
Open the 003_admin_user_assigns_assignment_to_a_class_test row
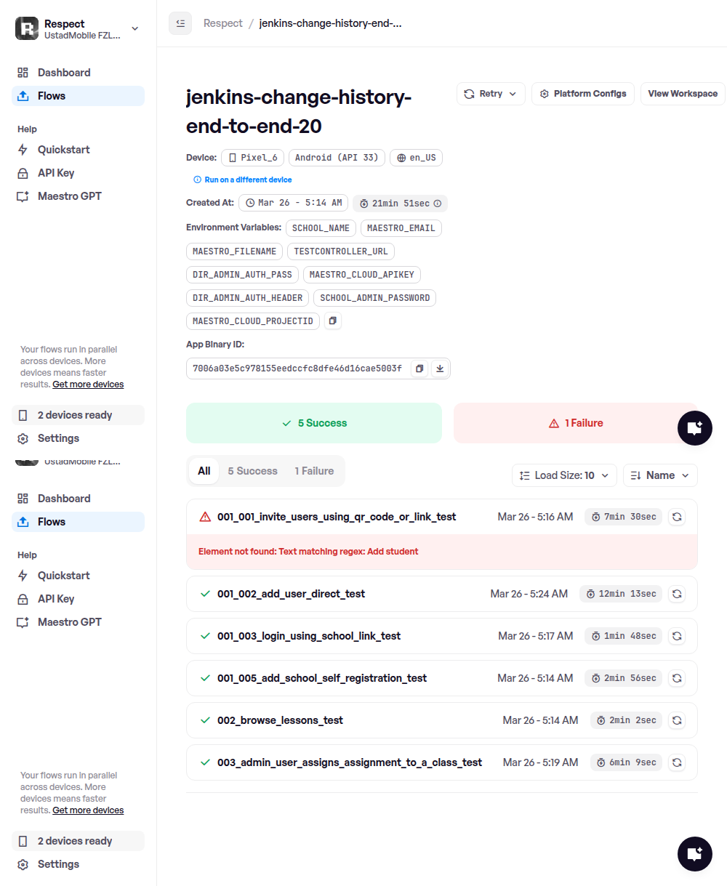click(349, 762)
